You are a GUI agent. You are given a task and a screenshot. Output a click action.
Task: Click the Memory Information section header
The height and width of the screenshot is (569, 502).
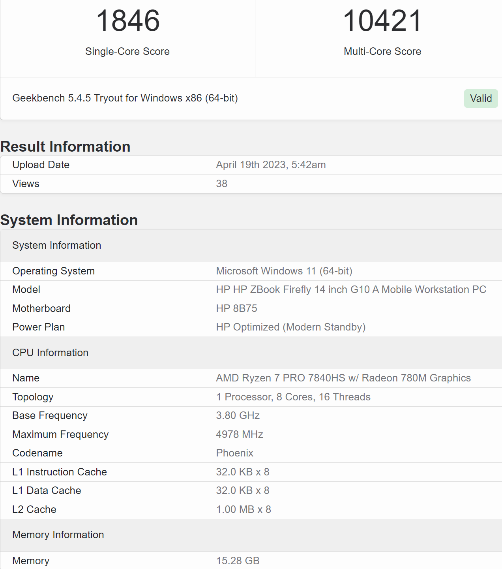click(x=58, y=535)
